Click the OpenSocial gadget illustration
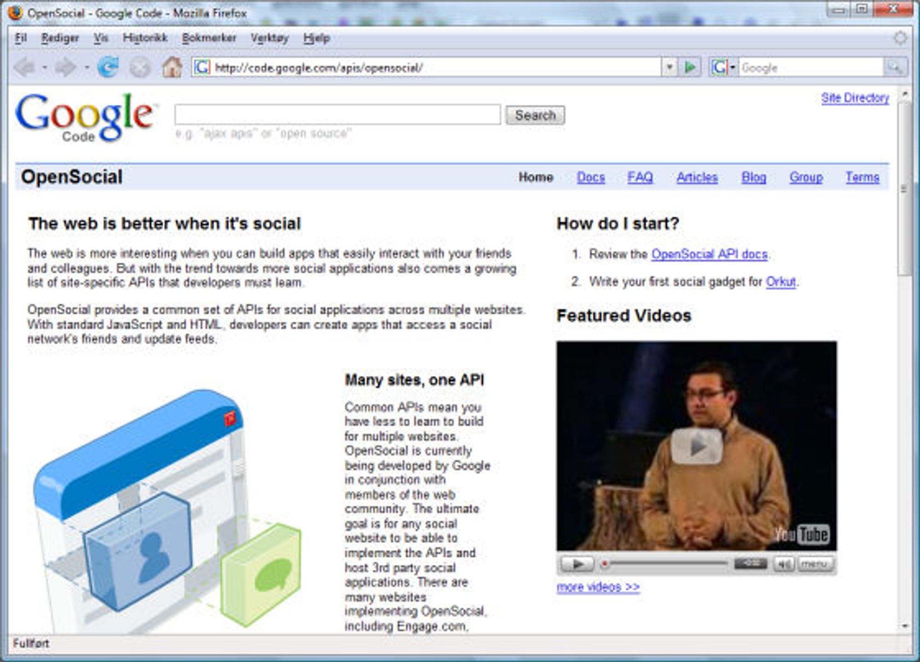 coord(168,511)
